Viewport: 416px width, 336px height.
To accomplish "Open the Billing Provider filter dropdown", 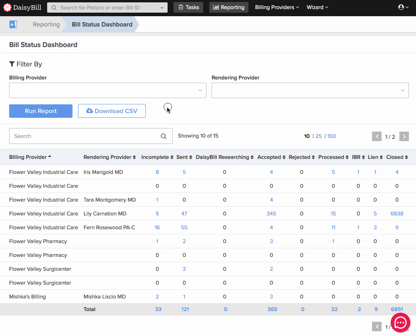I will coord(108,90).
